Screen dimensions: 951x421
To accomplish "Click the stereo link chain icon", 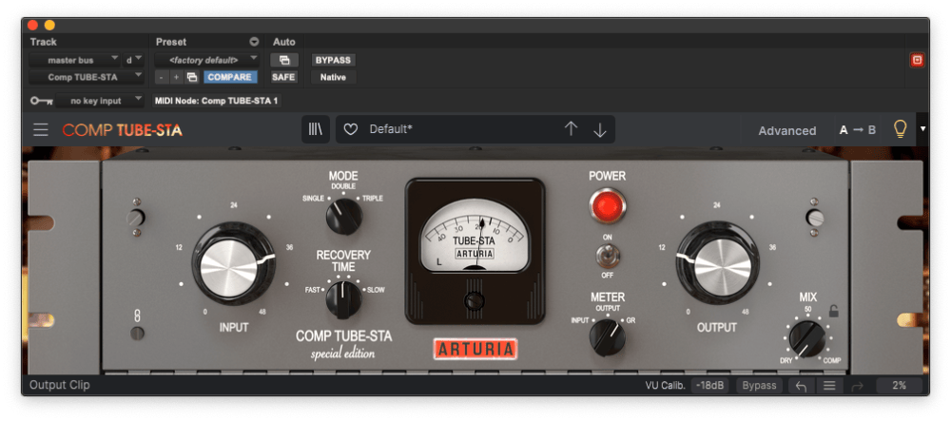I will (x=137, y=316).
